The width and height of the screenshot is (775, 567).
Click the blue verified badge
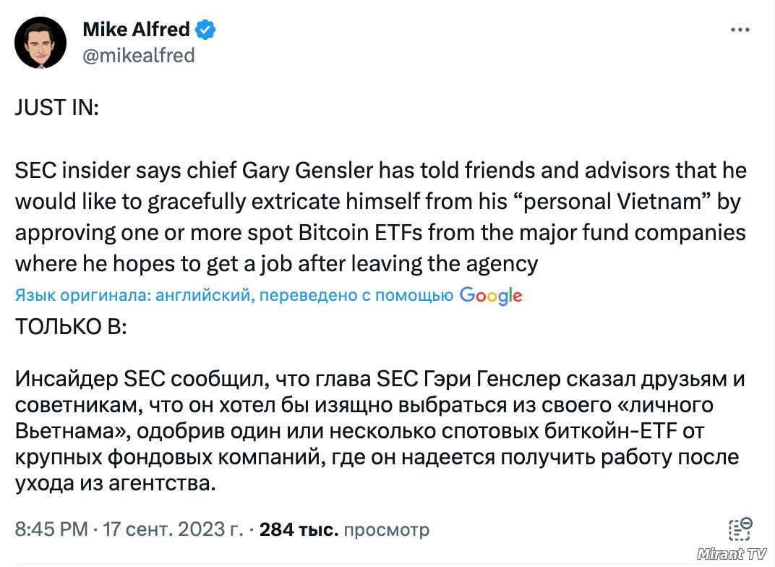click(205, 30)
